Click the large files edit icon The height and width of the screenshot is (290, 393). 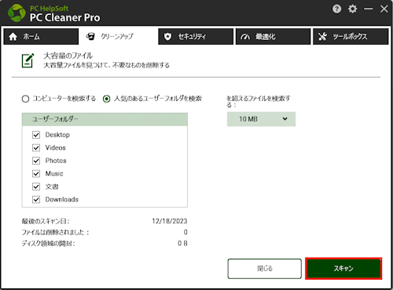click(28, 60)
